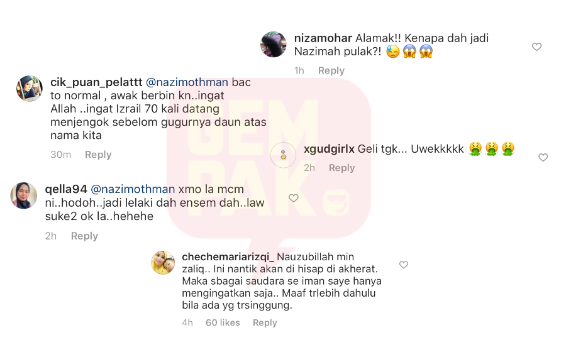Image resolution: width=566 pixels, height=352 pixels.
Task: Tap heart next to qella94's comment
Action: pyautogui.click(x=294, y=198)
